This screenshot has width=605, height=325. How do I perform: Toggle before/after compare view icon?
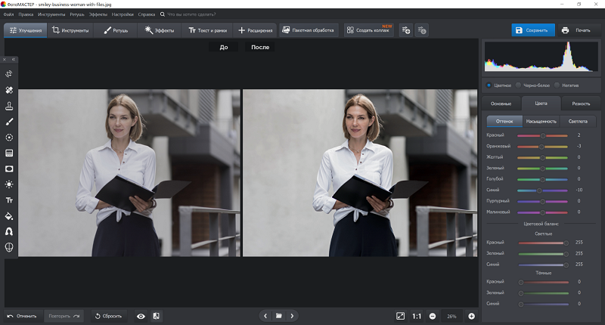pos(156,315)
